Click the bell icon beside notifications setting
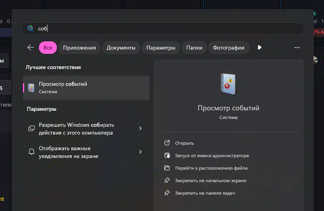This screenshot has width=324, height=211. click(x=32, y=152)
